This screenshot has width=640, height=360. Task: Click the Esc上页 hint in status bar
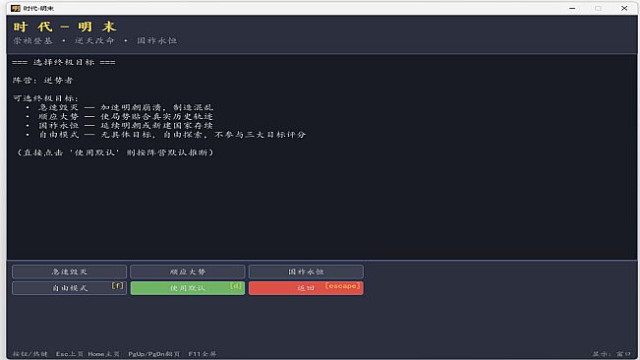tap(70, 354)
